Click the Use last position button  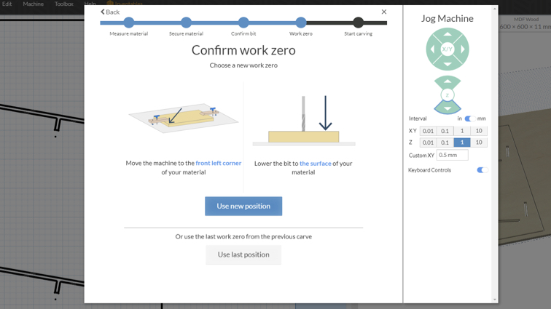[243, 254]
